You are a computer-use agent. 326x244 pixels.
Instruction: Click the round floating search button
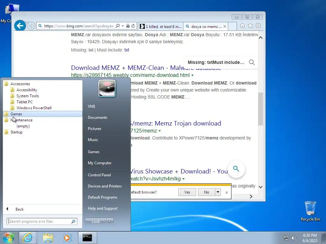click(236, 169)
